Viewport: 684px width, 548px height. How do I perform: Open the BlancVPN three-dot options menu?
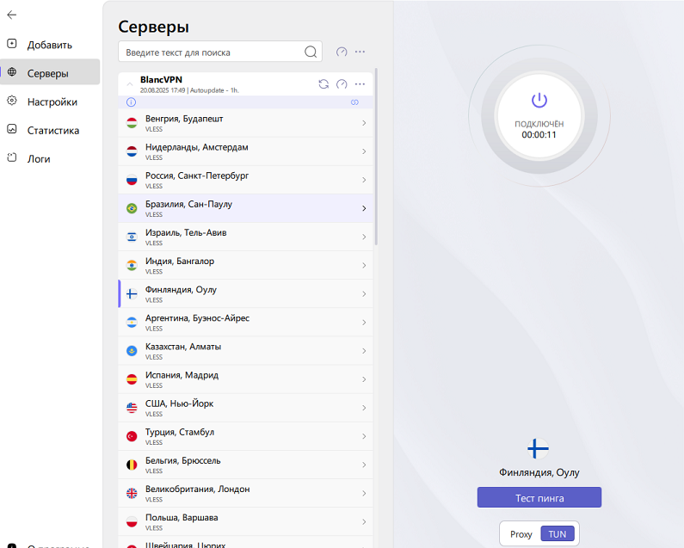(360, 84)
